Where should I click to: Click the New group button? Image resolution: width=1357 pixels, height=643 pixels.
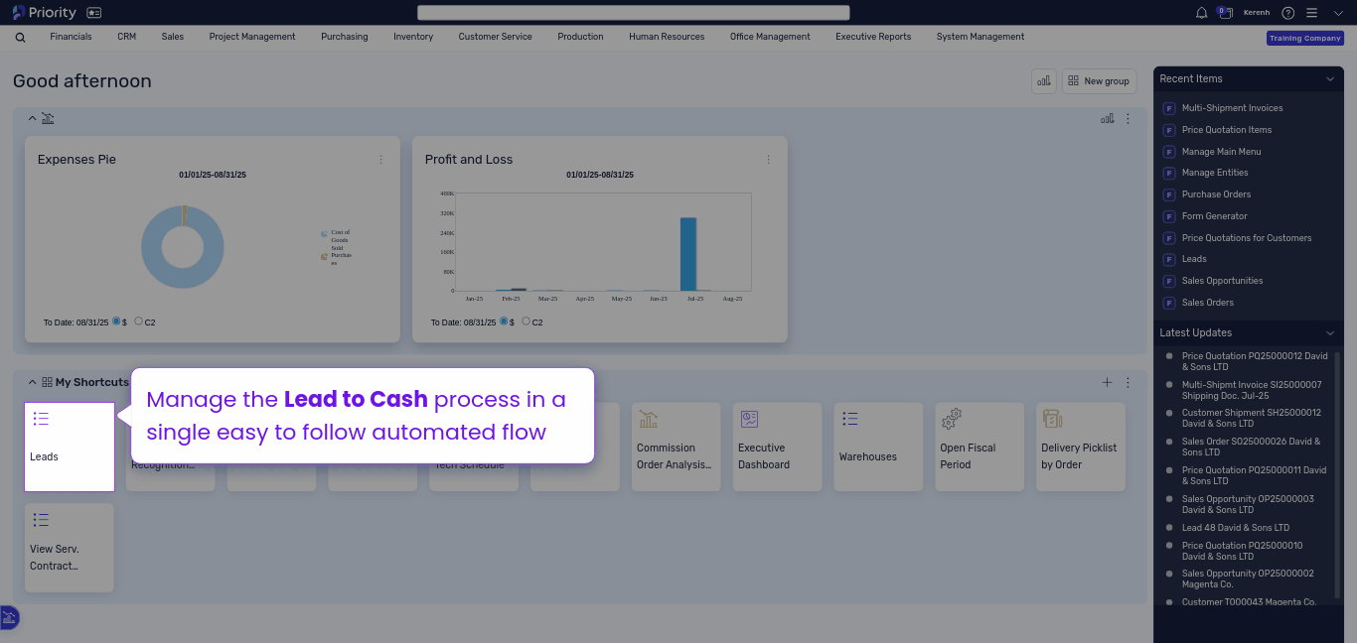point(1099,81)
